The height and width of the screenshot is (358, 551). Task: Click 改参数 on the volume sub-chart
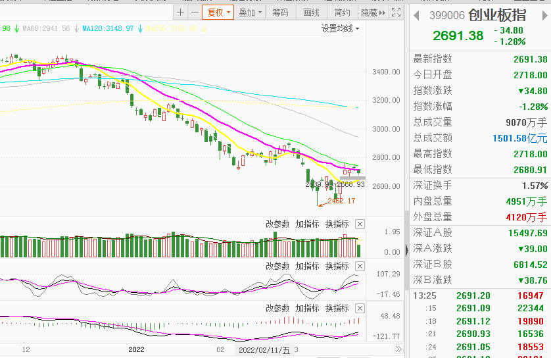click(277, 224)
